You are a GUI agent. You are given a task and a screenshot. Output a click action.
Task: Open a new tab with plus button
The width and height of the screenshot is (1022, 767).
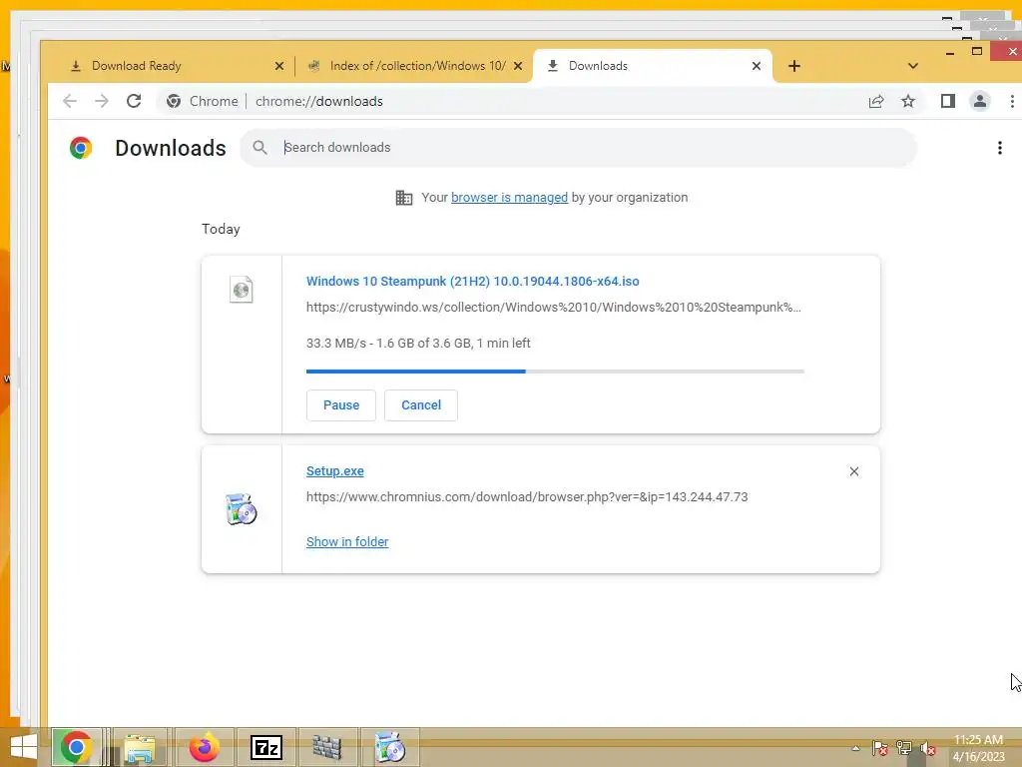point(793,66)
